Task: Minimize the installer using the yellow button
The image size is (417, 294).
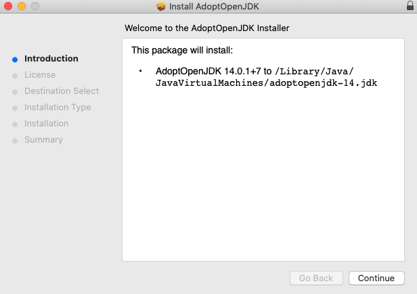Action: pyautogui.click(x=22, y=7)
